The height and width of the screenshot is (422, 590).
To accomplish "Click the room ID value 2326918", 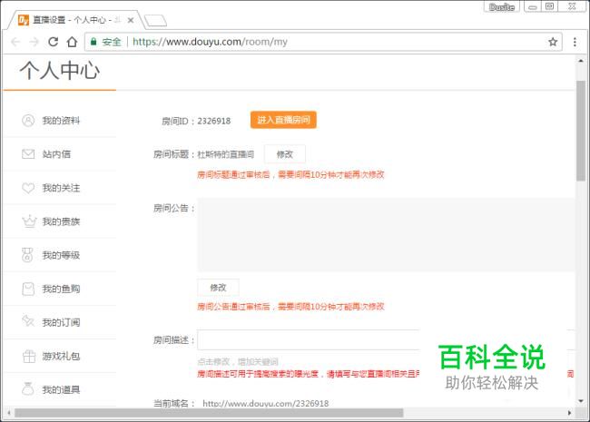I will point(214,121).
